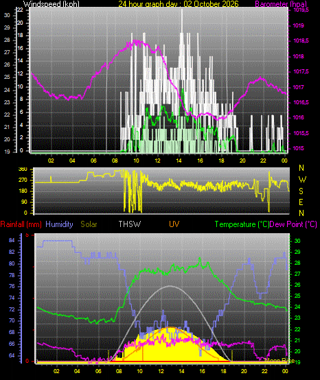Click the magenta 'Dew Point (°C)' legend label
The image size is (320, 380).
293,224
